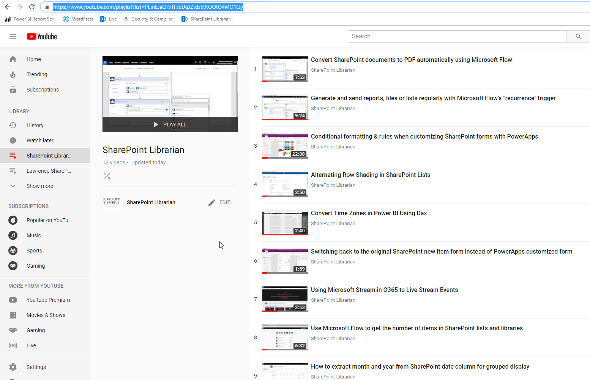Click the browser back arrow
The width and height of the screenshot is (590, 380).
click(x=8, y=6)
